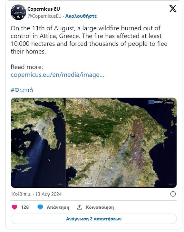This screenshot has width=184, height=232.
Task: Click the EU flag emblem on image
Action: tap(151, 102)
